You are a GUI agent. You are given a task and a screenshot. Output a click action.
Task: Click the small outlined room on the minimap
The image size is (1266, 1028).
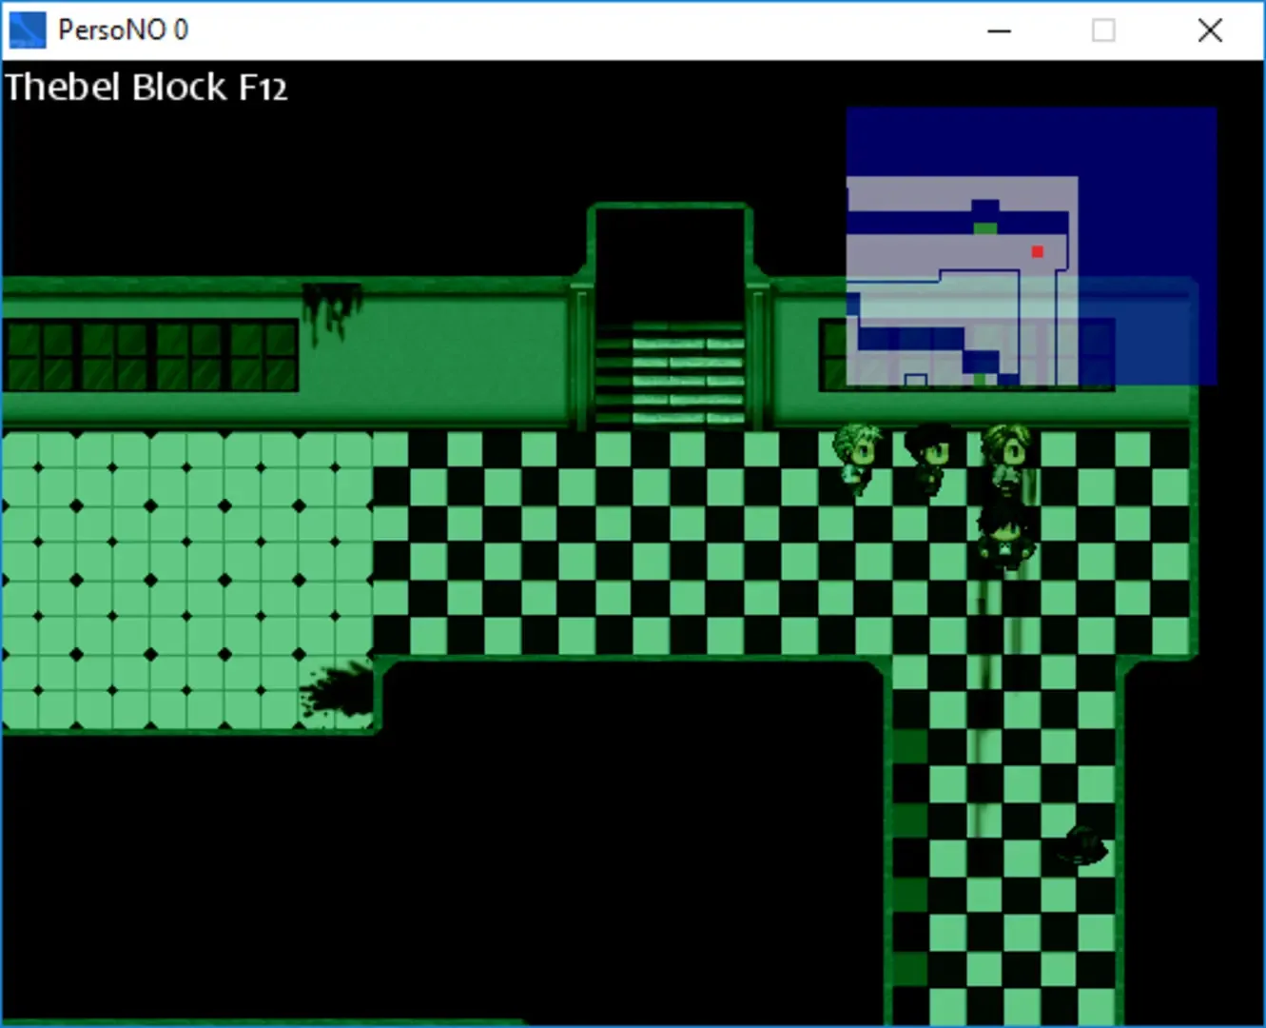[x=915, y=380]
